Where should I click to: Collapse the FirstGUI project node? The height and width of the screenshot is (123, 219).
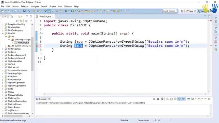[x=2, y=33]
